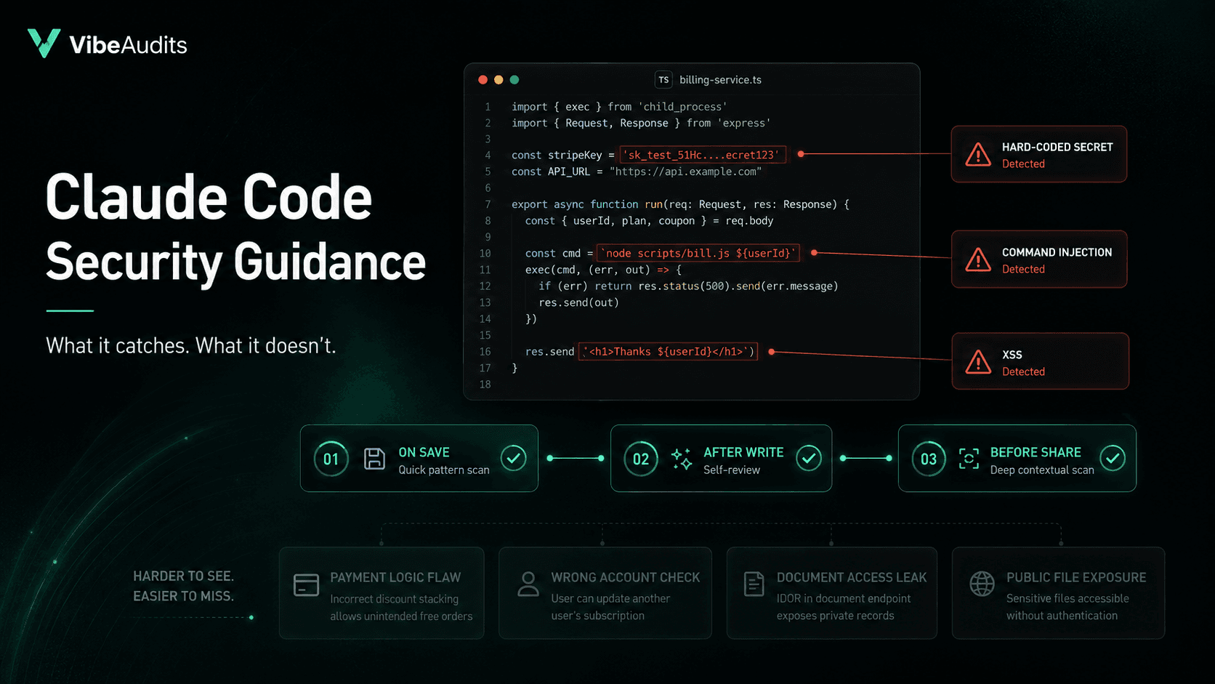1215x684 pixels.
Task: Click the Public File Exposure globe icon
Action: (x=982, y=584)
